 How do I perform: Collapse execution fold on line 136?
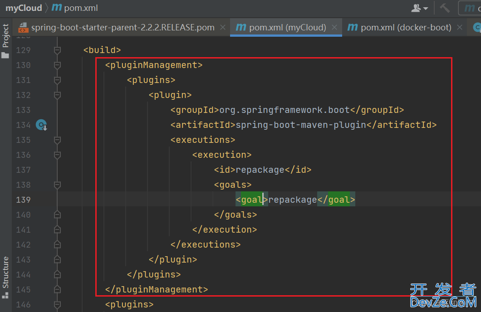pos(57,155)
